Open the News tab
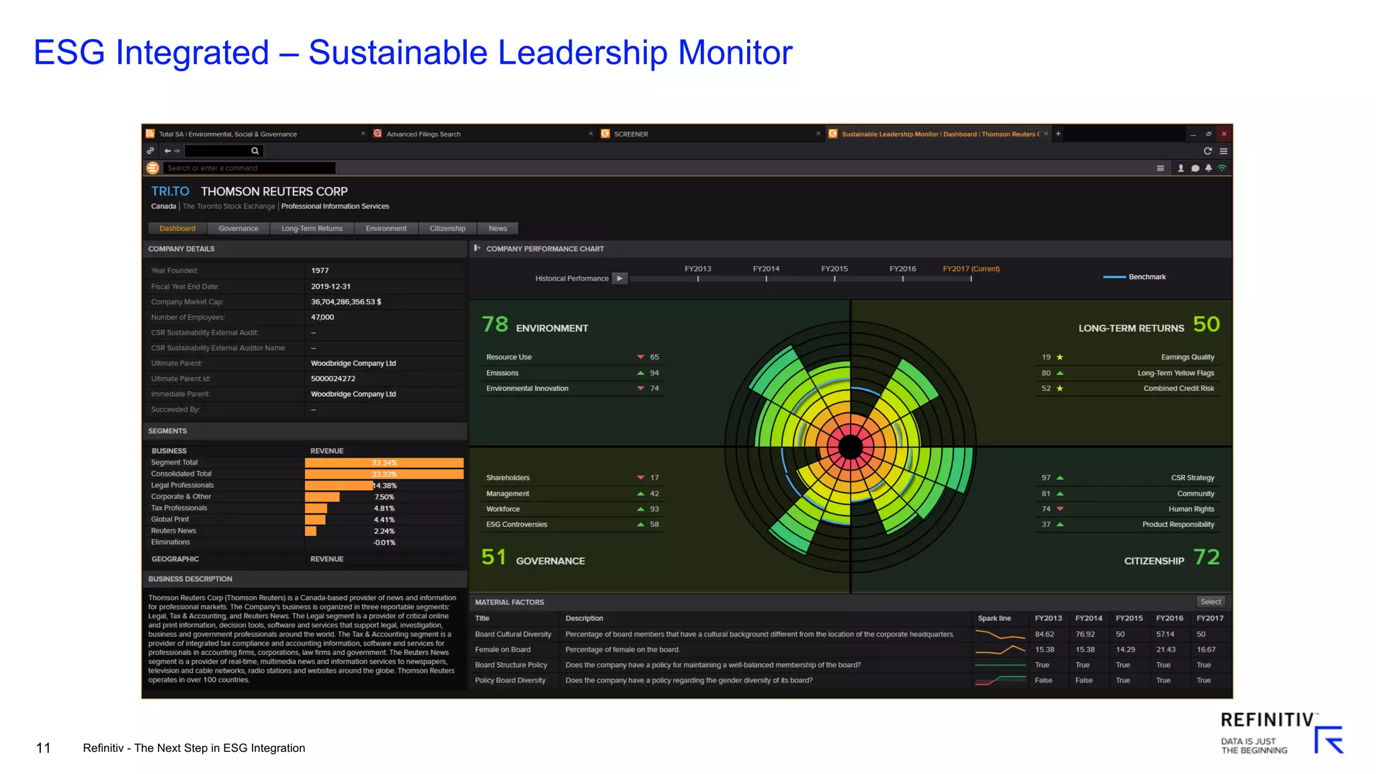Image resolution: width=1376 pixels, height=774 pixels. click(x=498, y=228)
